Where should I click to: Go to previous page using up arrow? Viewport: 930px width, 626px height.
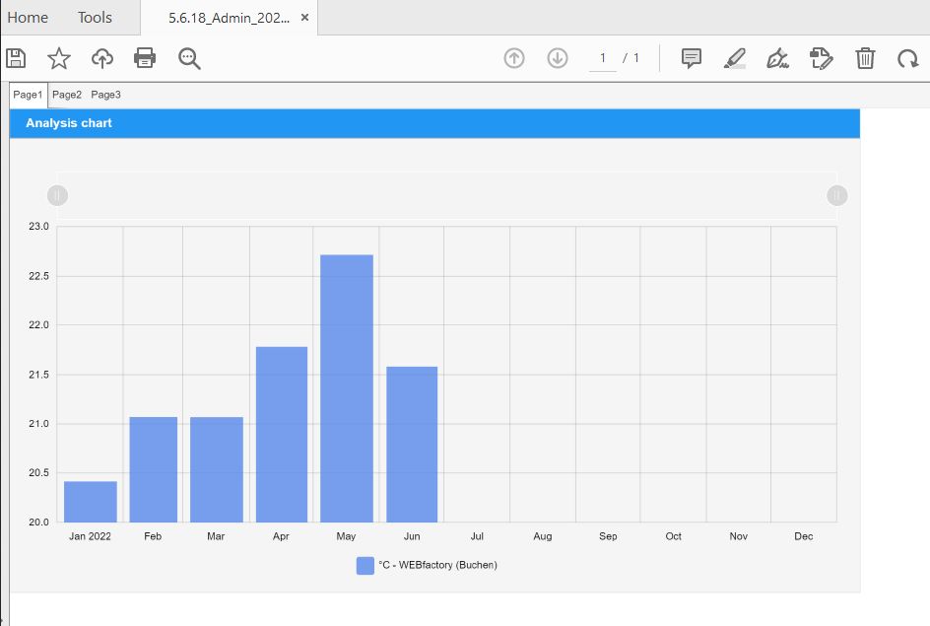(514, 58)
